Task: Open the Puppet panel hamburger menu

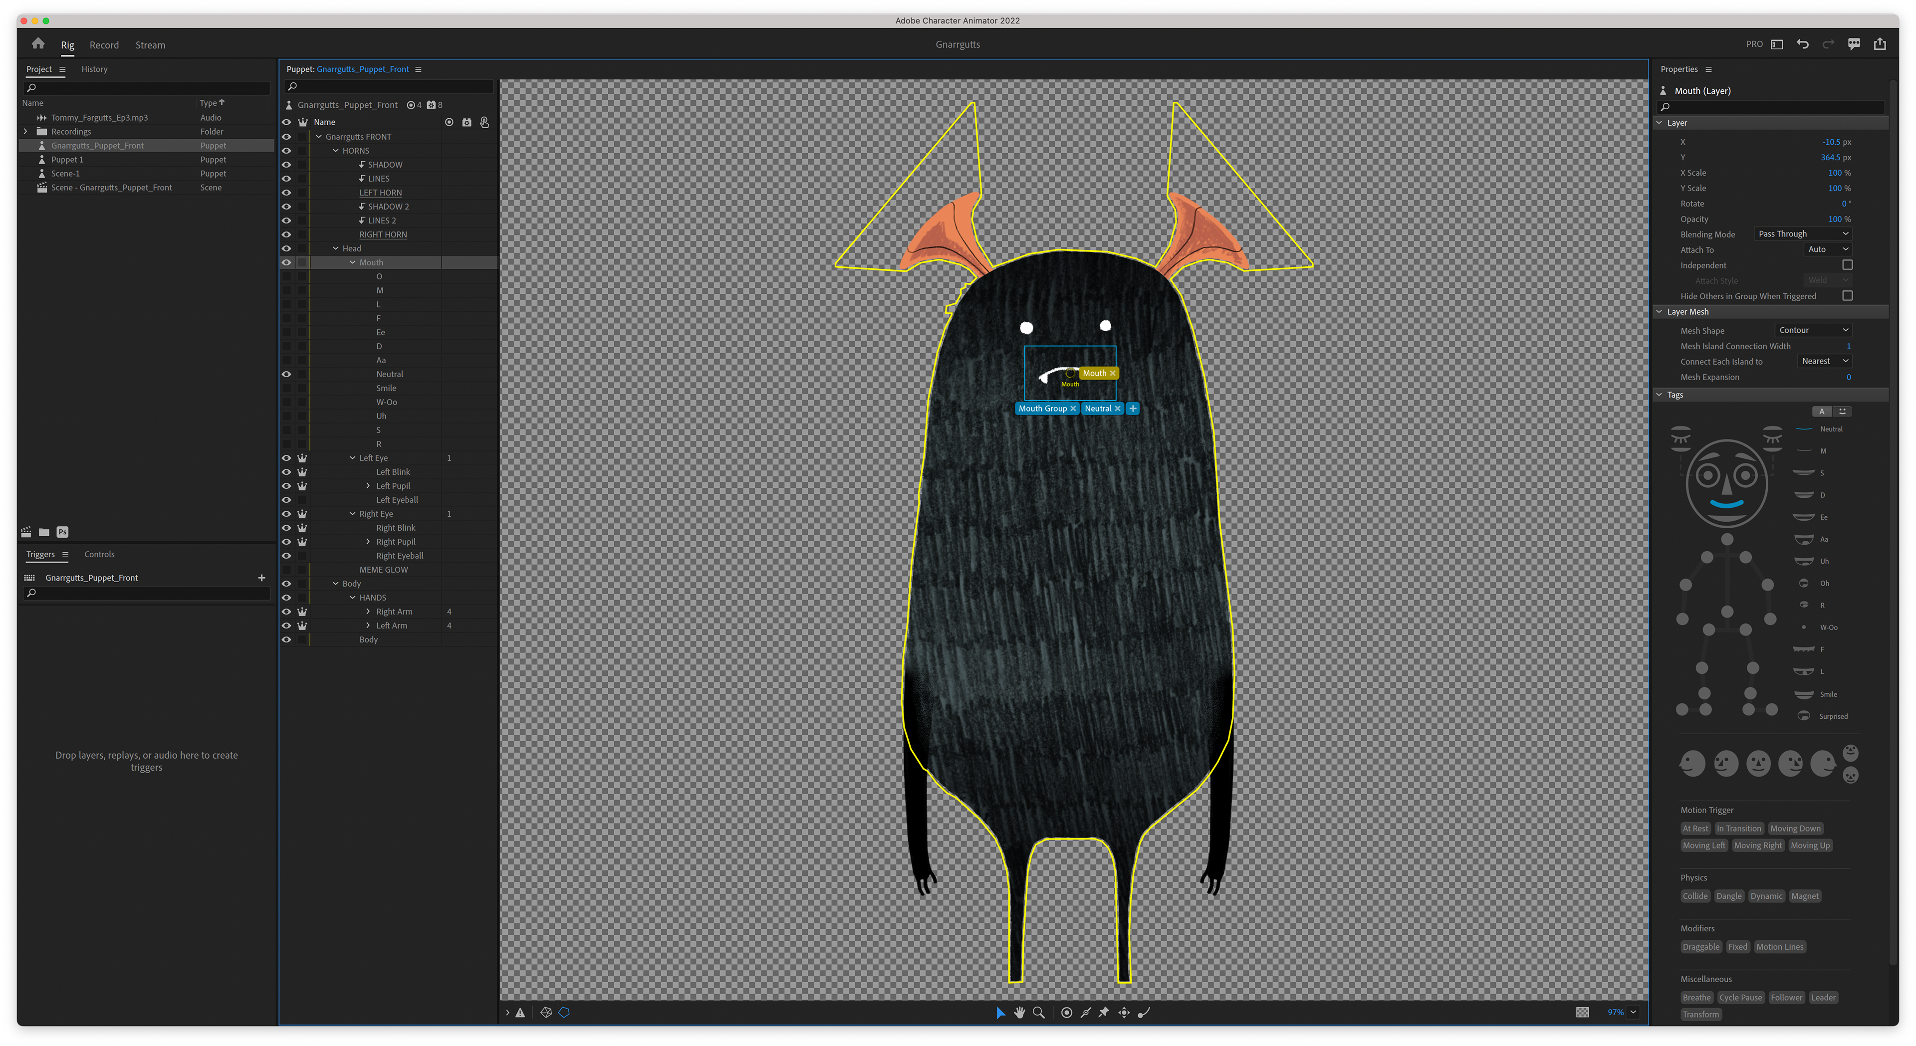Action: pos(419,69)
